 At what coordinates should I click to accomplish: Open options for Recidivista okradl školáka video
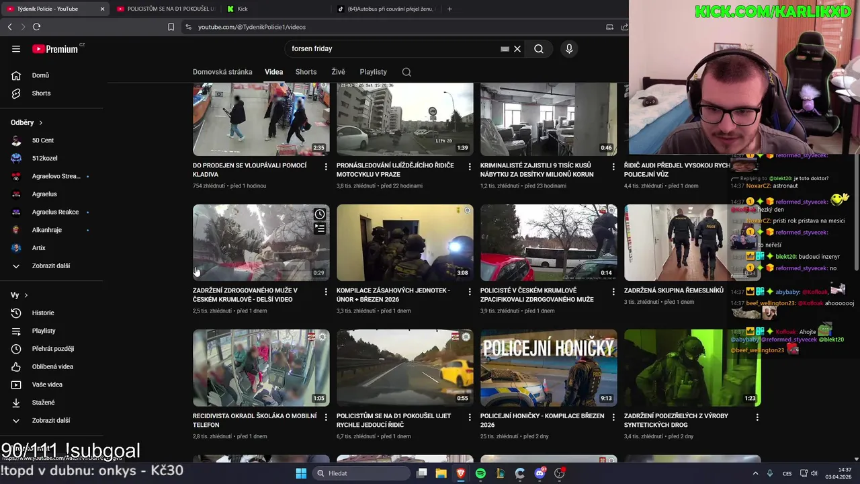[x=326, y=417]
